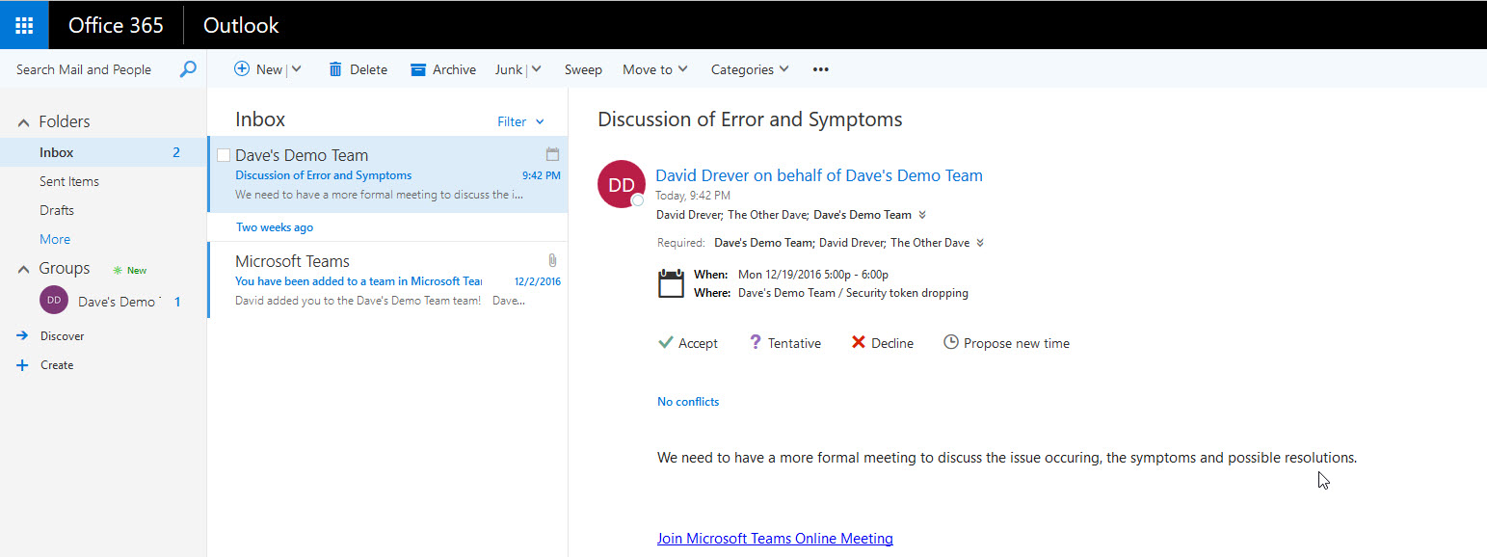Open Join Microsoft Teams Online Meeting link
This screenshot has height=557, width=1487.
point(775,539)
